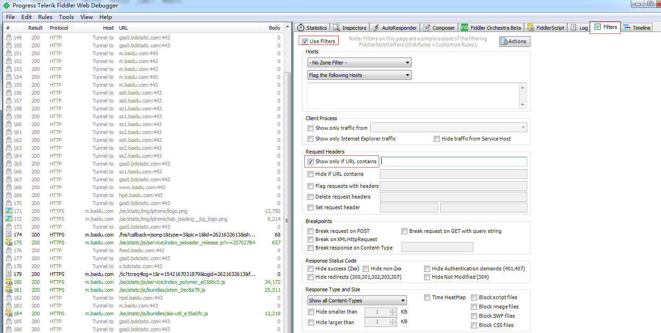Screen dimensions: 661x333
Task: Click the Show only if URL contains text field
Action: click(x=454, y=161)
